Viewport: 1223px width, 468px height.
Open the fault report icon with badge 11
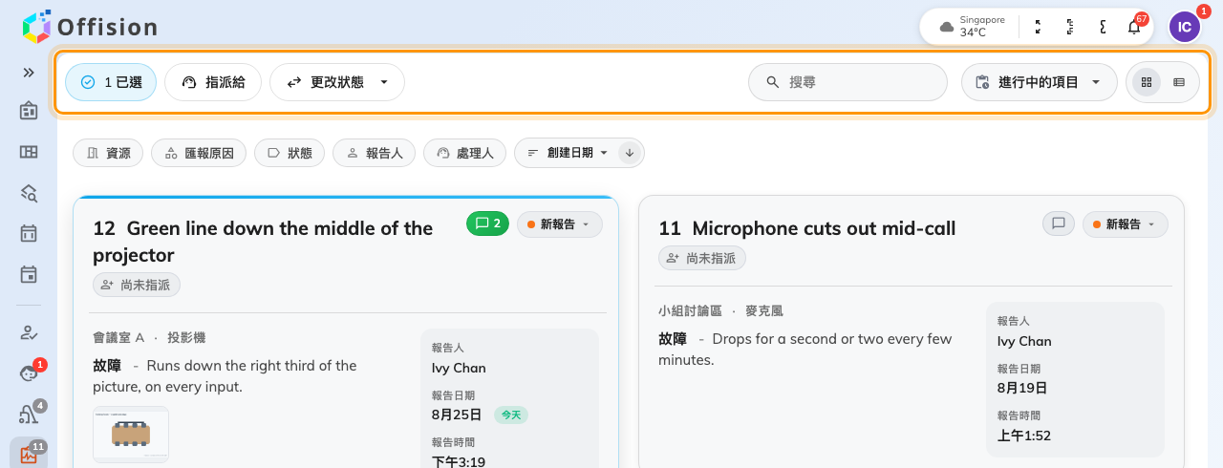pos(29,455)
